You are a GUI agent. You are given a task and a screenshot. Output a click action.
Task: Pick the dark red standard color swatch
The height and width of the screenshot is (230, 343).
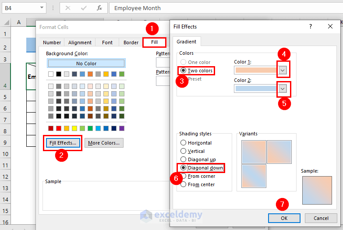(x=51, y=128)
